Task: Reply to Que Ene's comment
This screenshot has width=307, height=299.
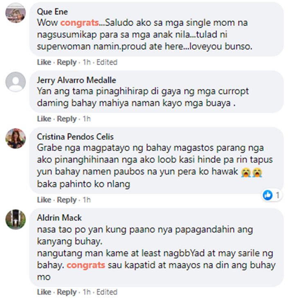Action: [x=67, y=62]
